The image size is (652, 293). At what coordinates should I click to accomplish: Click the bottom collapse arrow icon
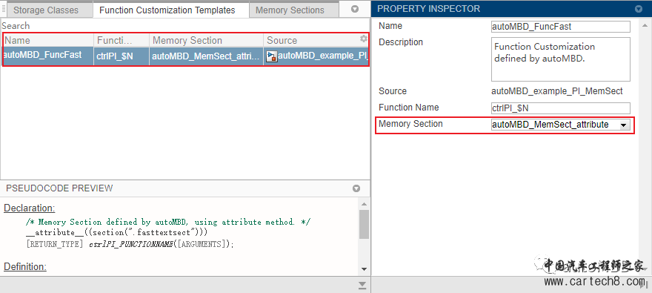pyautogui.click(x=362, y=284)
